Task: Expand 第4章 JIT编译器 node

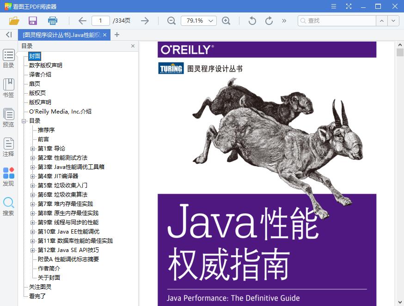Action: (x=32, y=176)
